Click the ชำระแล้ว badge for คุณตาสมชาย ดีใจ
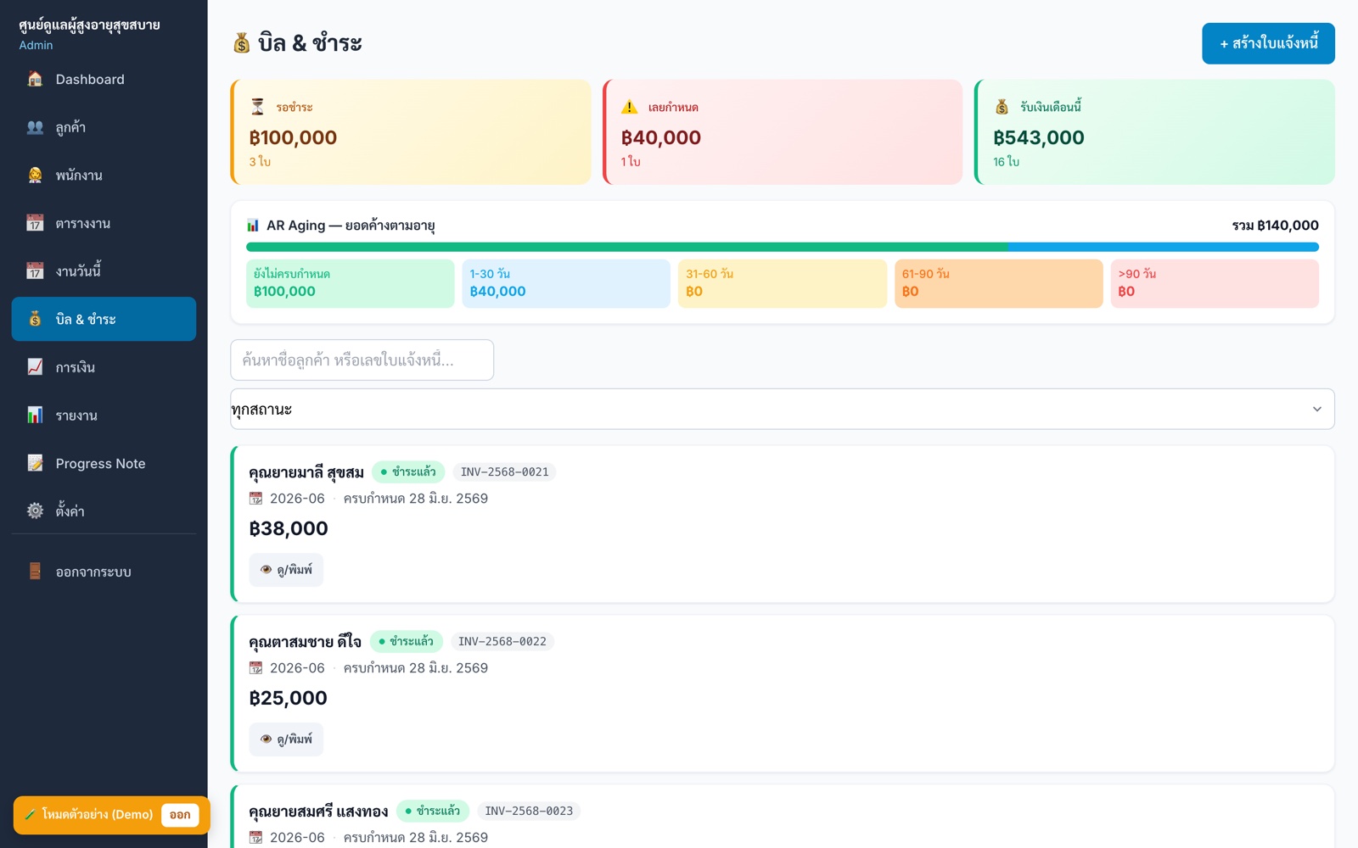The width and height of the screenshot is (1358, 848). (406, 642)
